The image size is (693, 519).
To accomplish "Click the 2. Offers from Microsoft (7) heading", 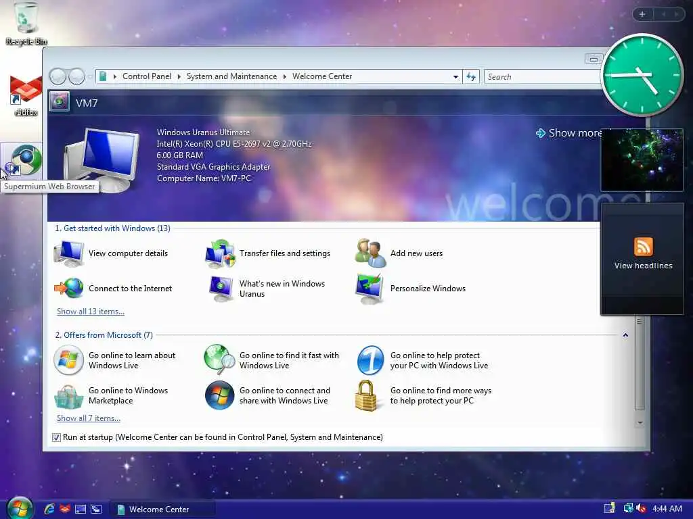I will pyautogui.click(x=104, y=335).
